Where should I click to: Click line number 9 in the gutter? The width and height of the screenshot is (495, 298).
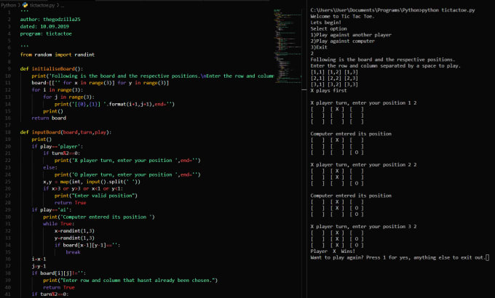pyautogui.click(x=9, y=69)
